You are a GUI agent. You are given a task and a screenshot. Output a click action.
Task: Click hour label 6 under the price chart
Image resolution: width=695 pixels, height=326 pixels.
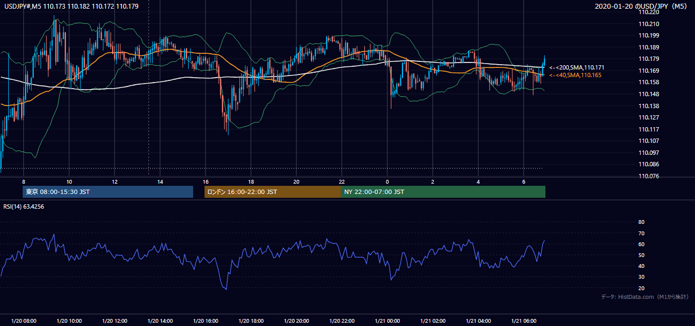[x=523, y=181]
